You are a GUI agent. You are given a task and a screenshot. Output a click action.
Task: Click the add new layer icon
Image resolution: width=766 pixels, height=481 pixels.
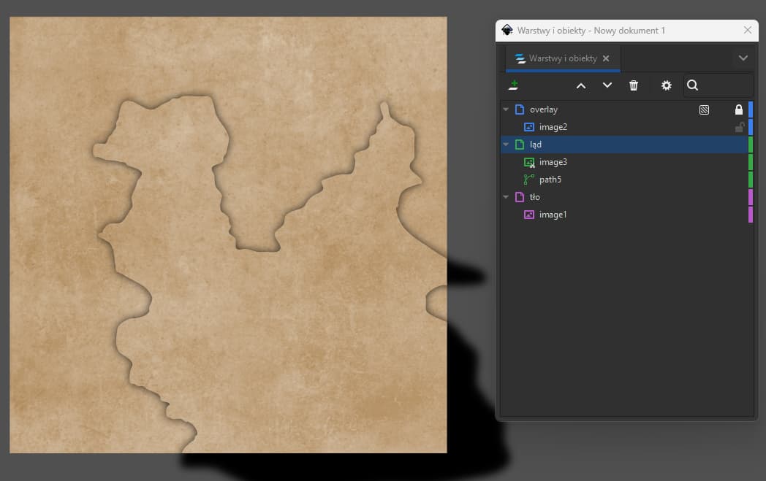[514, 85]
